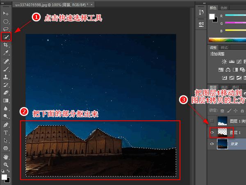Viewport: 246px width, 185px height.
Task: Pick a color from the spectrum ramp
Action: tap(227, 40)
